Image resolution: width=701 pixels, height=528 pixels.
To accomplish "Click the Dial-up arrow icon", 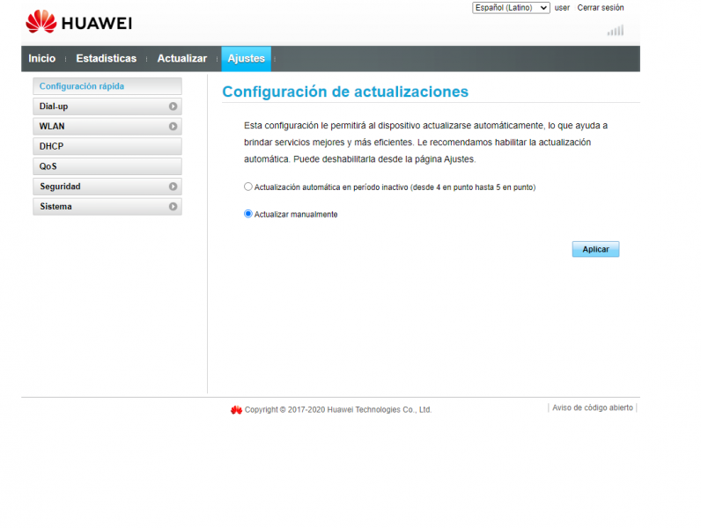I will [x=173, y=106].
